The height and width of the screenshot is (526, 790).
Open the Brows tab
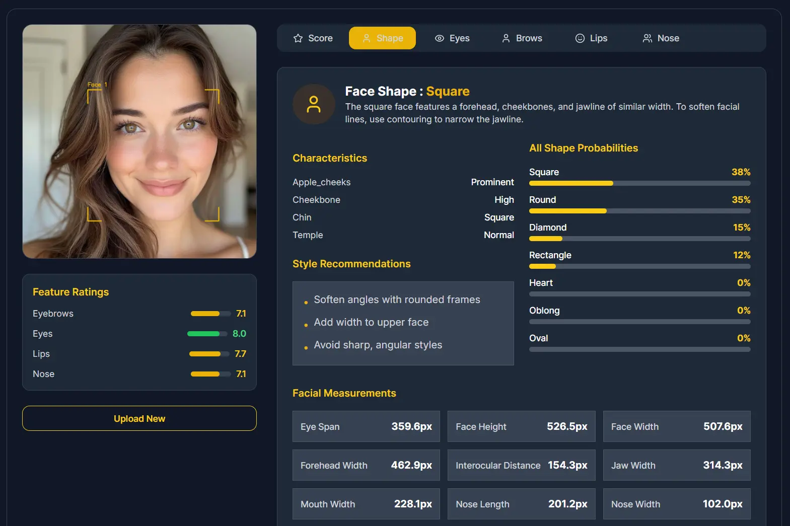(522, 38)
